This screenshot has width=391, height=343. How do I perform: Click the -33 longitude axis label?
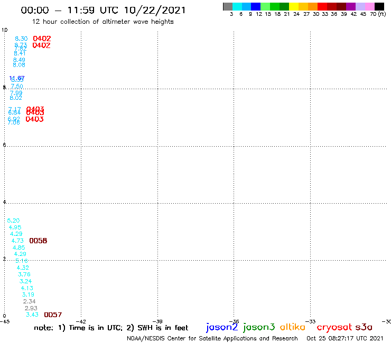311,321
